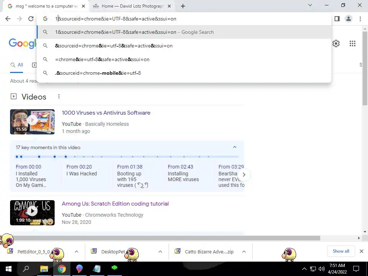
Task: Open Chrome three-dot menu
Action: [x=360, y=19]
